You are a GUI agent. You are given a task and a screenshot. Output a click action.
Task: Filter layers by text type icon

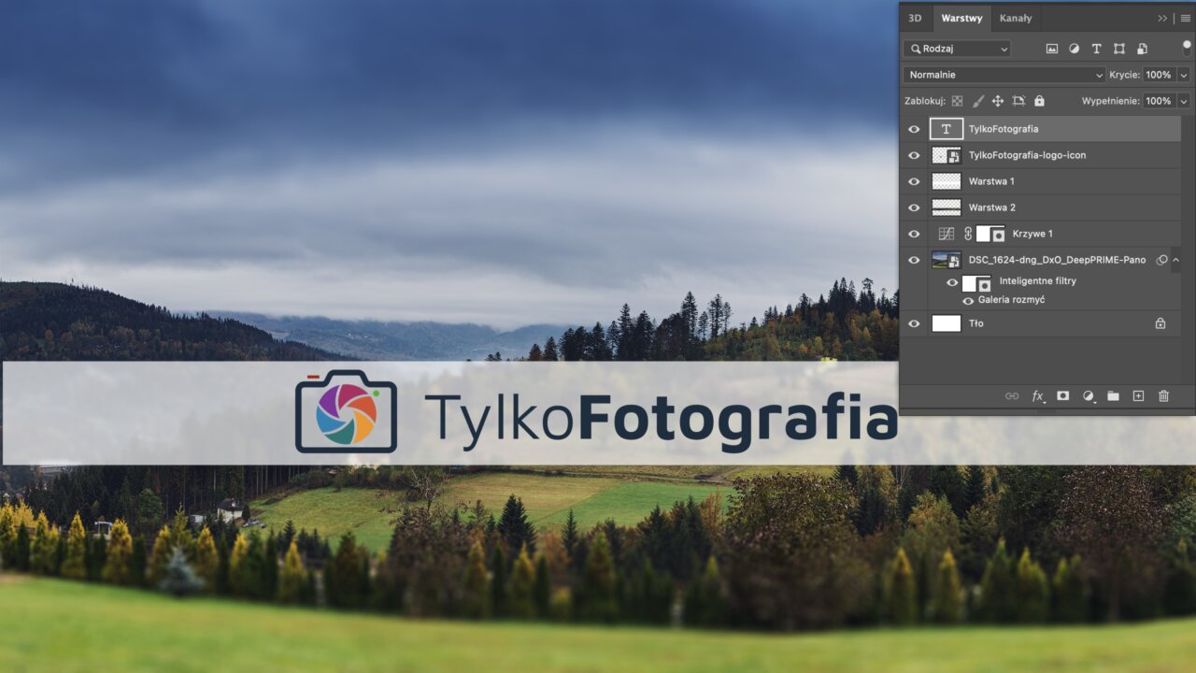tap(1096, 49)
